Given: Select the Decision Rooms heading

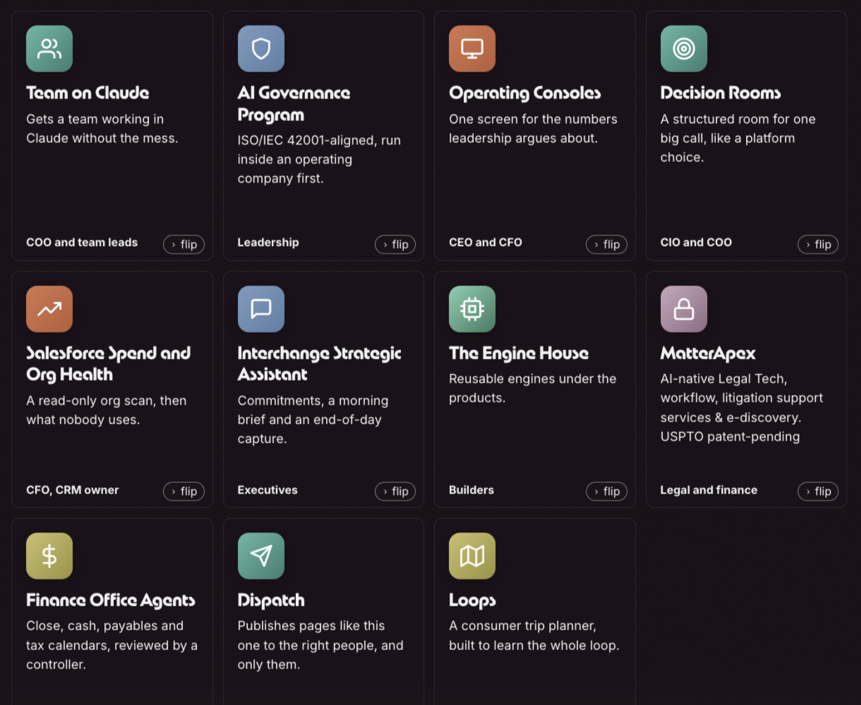Looking at the screenshot, I should (x=721, y=93).
